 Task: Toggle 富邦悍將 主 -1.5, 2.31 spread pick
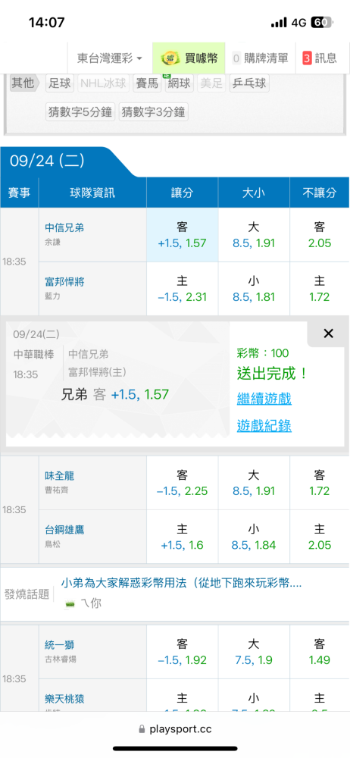point(183,289)
